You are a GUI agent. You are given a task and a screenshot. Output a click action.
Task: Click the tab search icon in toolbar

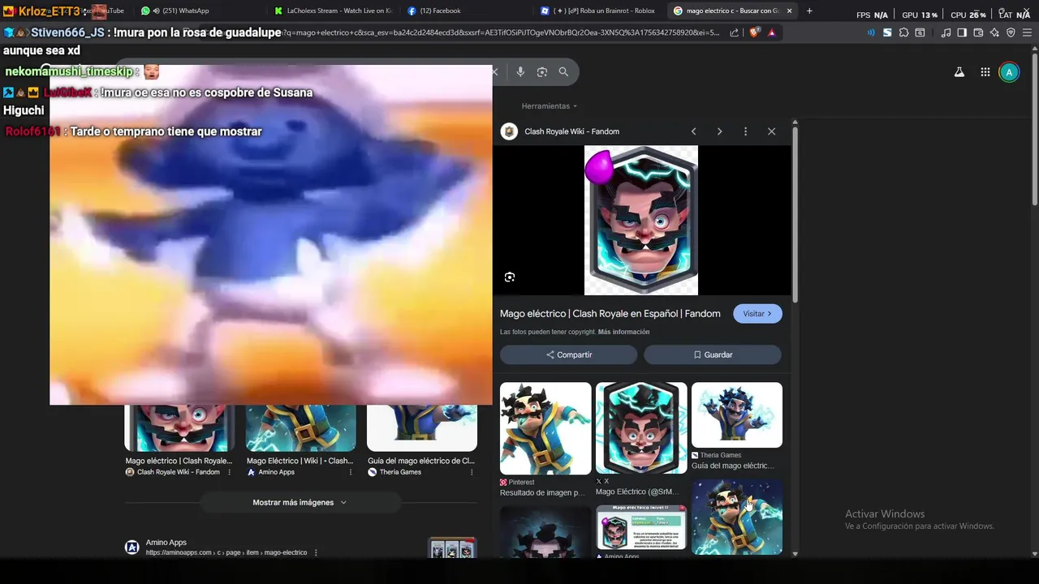click(x=920, y=32)
